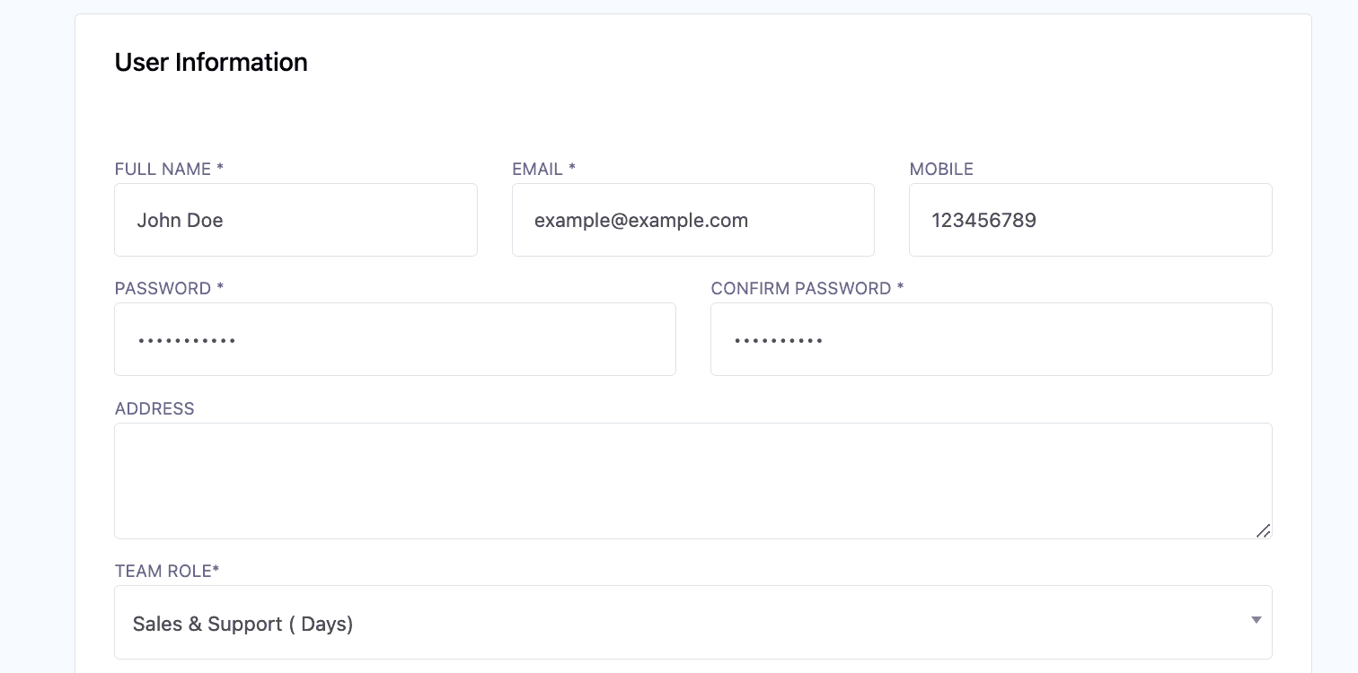The width and height of the screenshot is (1358, 673).
Task: Open the Team Role dropdown arrow
Action: 1257,621
